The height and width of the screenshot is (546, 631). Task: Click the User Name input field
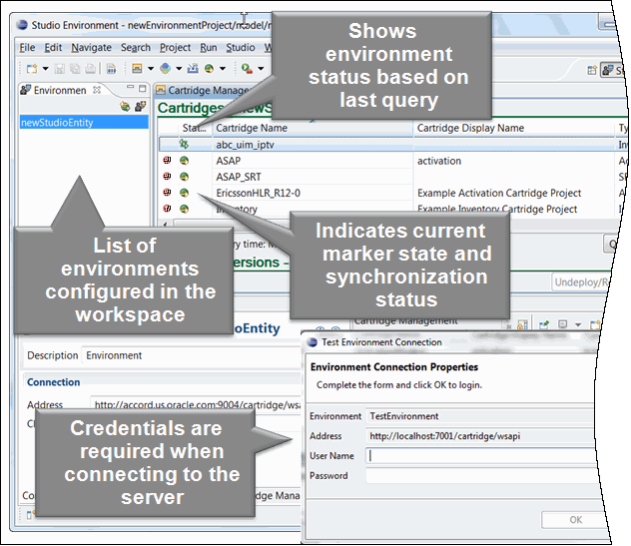(x=481, y=455)
